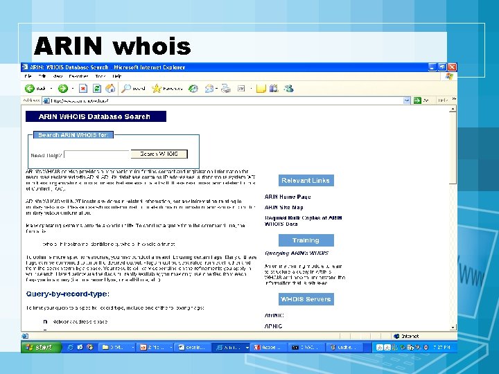The height and width of the screenshot is (374, 499).
Task: Open the Back button history dropdown
Action: click(51, 89)
